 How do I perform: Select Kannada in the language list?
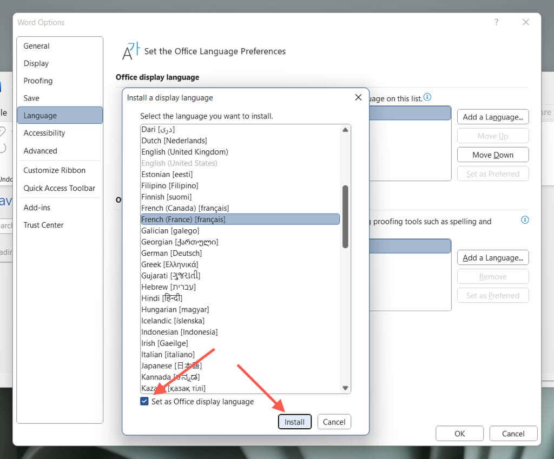coord(240,377)
